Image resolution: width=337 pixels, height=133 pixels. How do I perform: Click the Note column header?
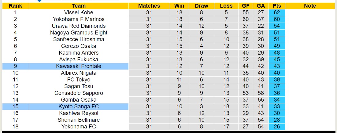coord(310,6)
